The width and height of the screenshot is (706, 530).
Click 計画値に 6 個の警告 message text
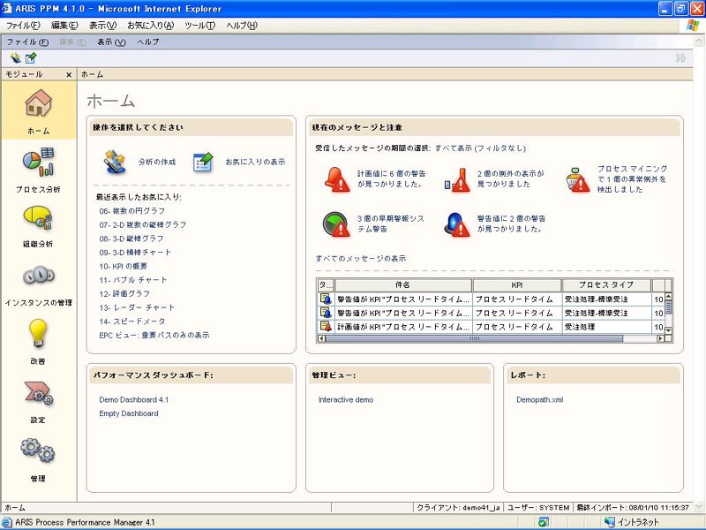point(391,178)
